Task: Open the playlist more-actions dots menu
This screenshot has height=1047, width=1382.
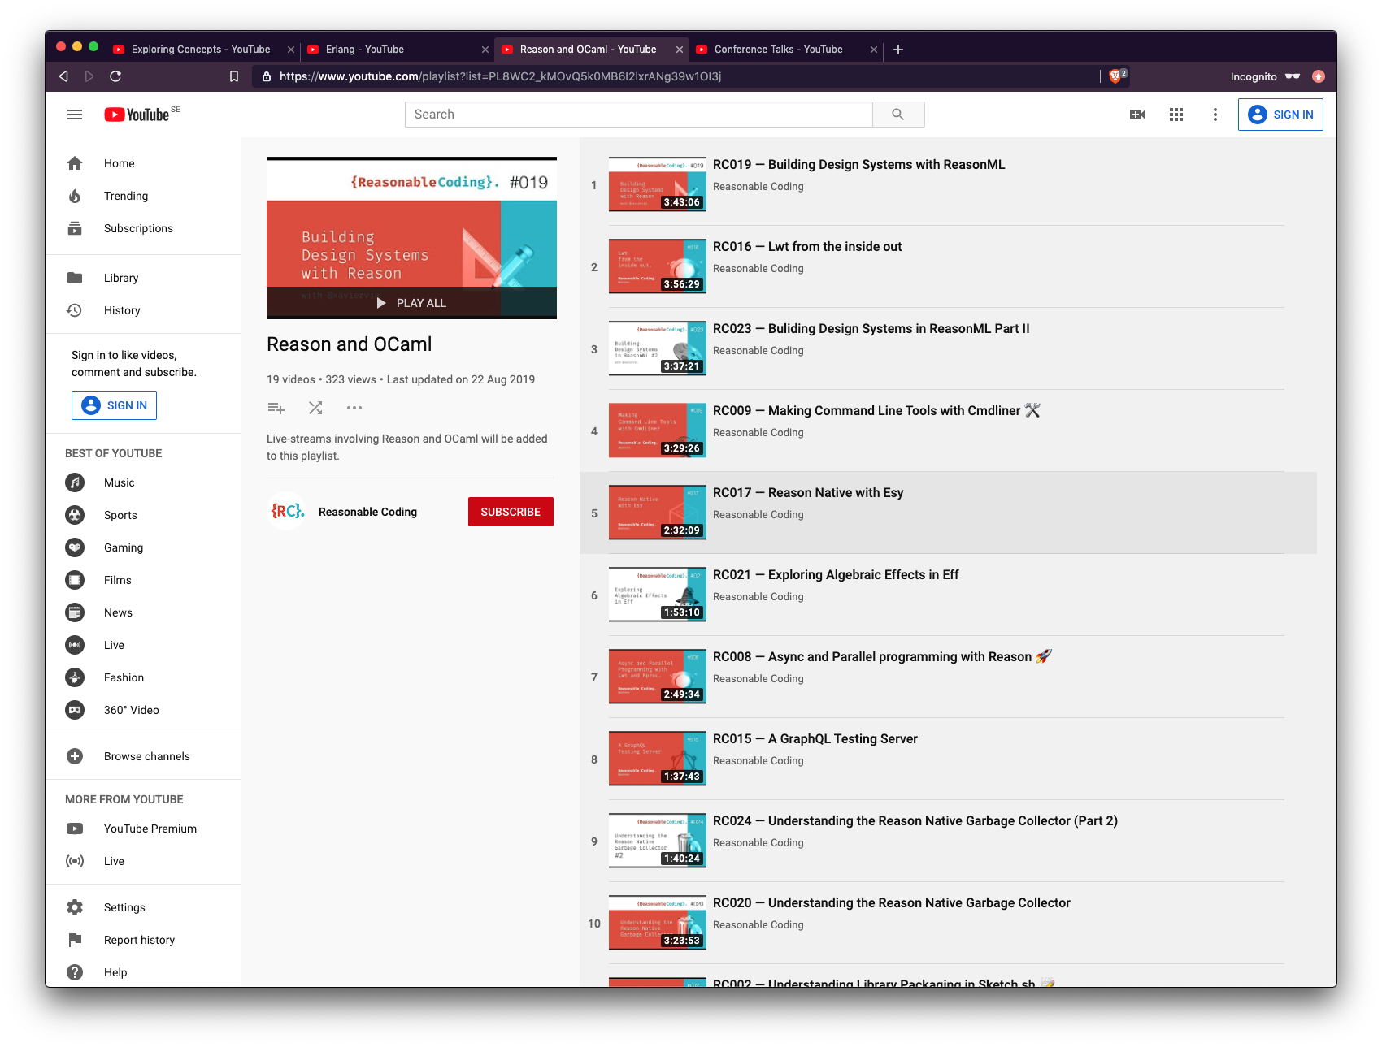Action: coord(354,408)
